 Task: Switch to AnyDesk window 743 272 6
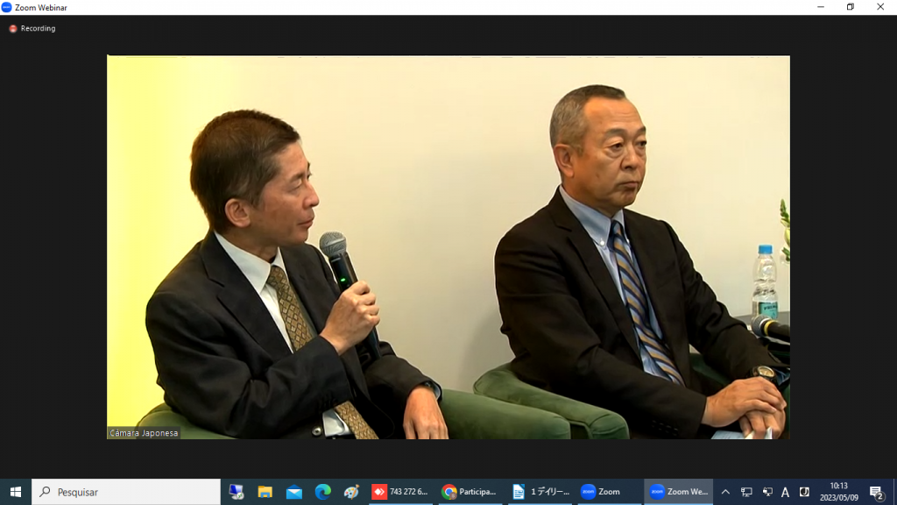coord(400,492)
